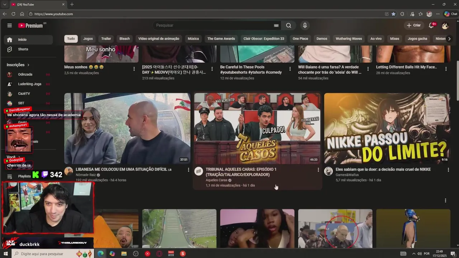Image resolution: width=459 pixels, height=258 pixels.
Task: Open options menu for NIKKE decision video
Action: (448, 170)
